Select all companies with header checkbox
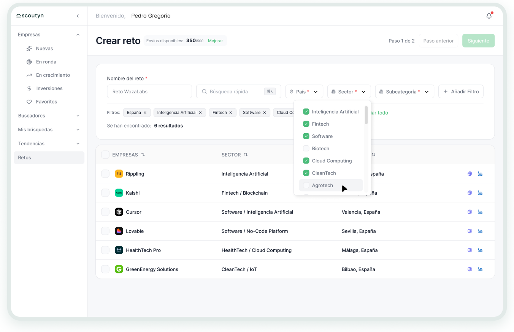 click(105, 154)
